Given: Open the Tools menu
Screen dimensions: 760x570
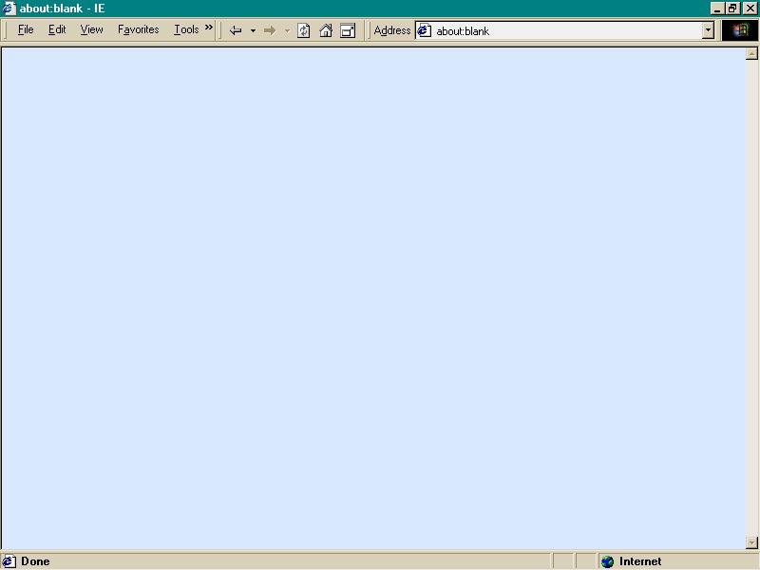Looking at the screenshot, I should 186,29.
